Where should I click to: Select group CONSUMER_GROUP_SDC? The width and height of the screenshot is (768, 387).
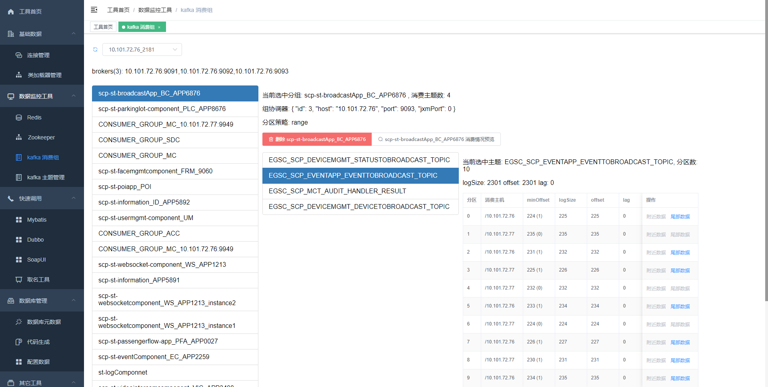pos(175,140)
